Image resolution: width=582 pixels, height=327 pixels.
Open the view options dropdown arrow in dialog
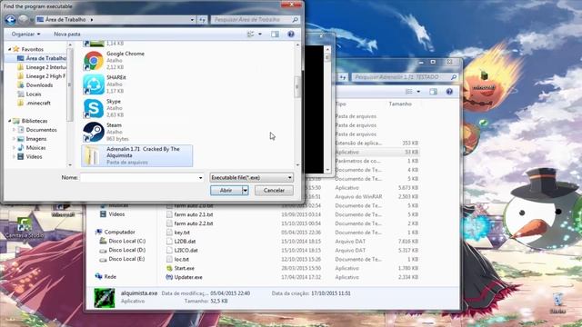click(x=260, y=35)
